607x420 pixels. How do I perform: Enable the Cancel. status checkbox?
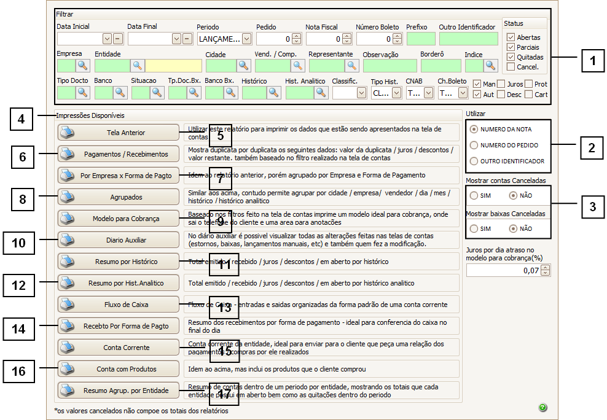[511, 67]
